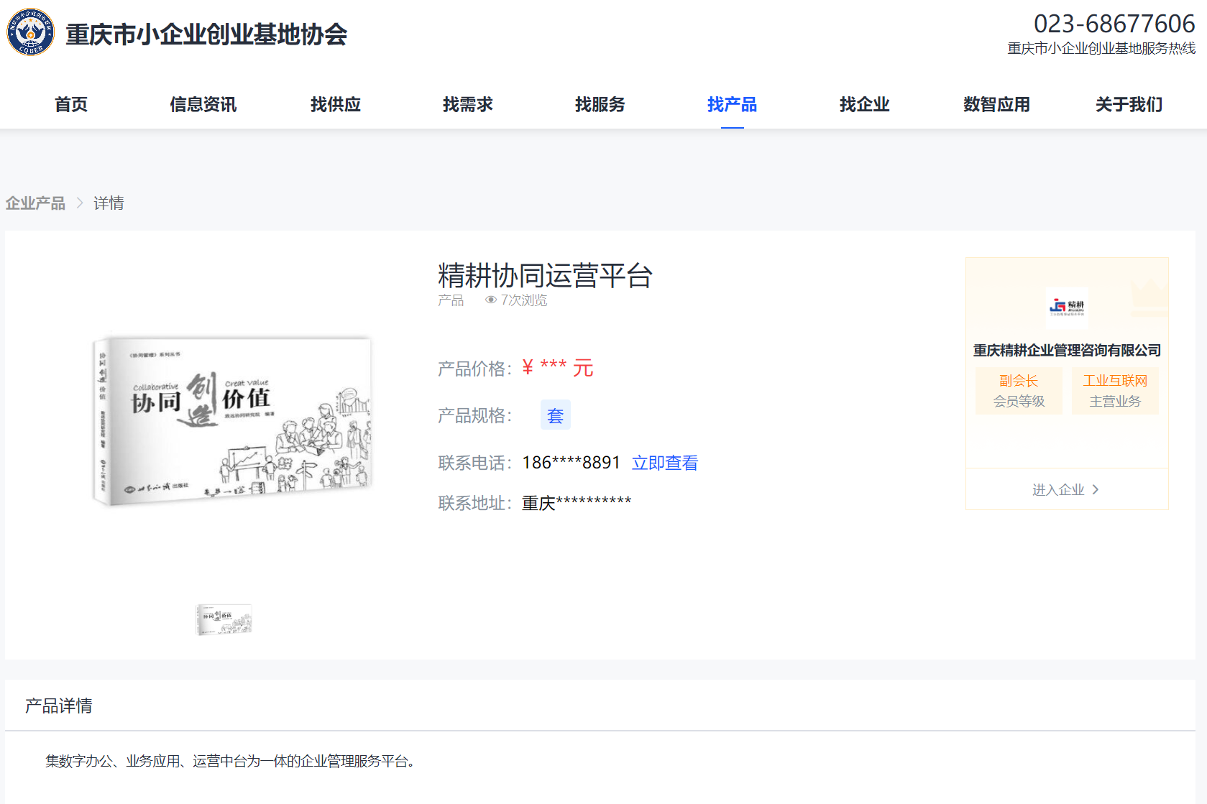Click the masked address 重庆**********
Image resolution: width=1207 pixels, height=804 pixels.
[577, 503]
